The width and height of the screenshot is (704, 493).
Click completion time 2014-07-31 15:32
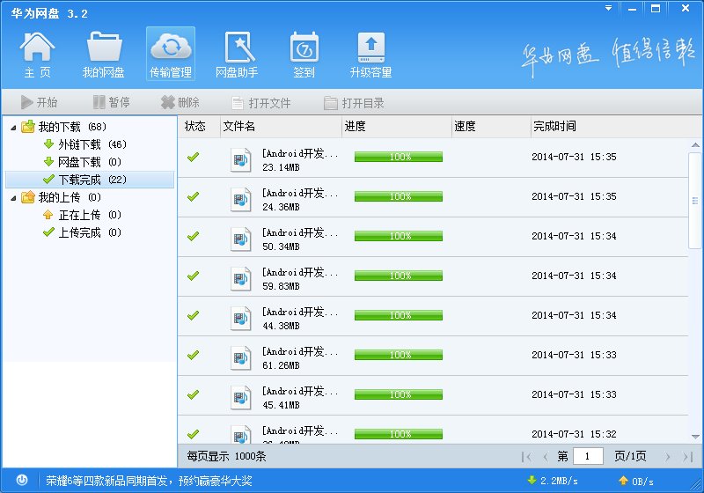pos(574,434)
